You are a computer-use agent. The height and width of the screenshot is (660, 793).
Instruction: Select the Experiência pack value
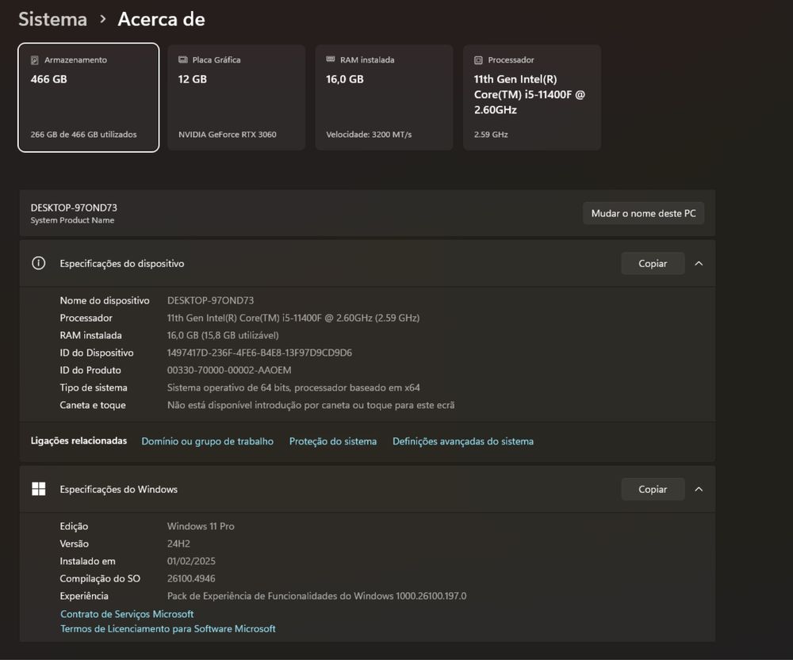[316, 596]
